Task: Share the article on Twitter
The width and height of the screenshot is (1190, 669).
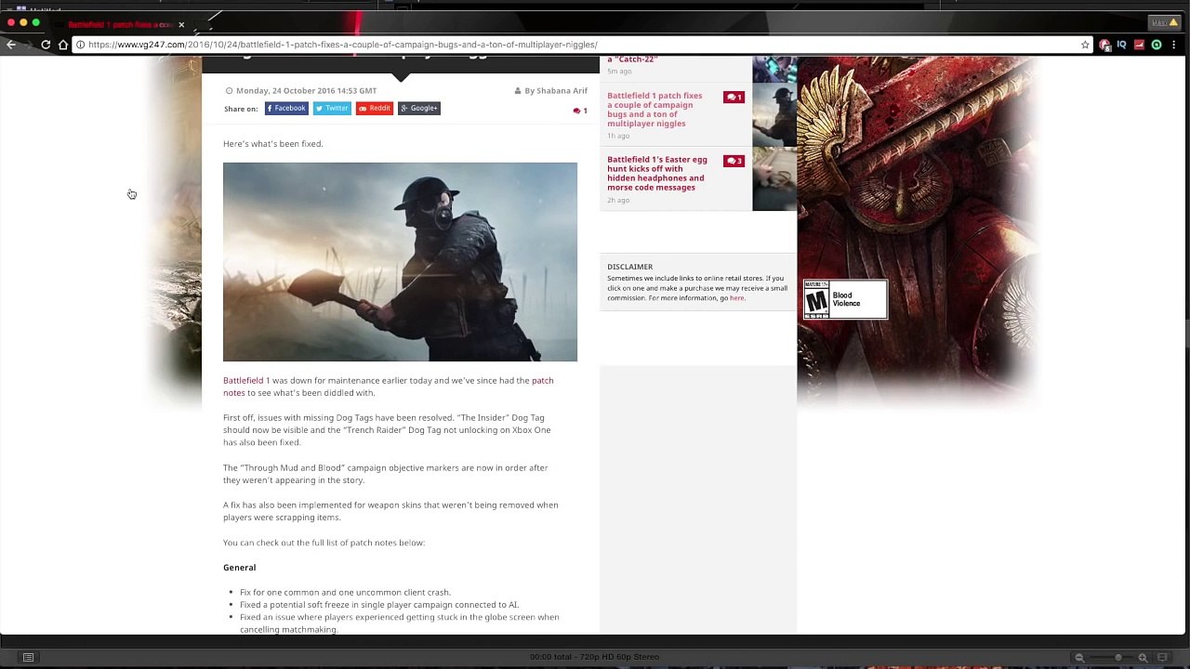Action: pos(332,109)
